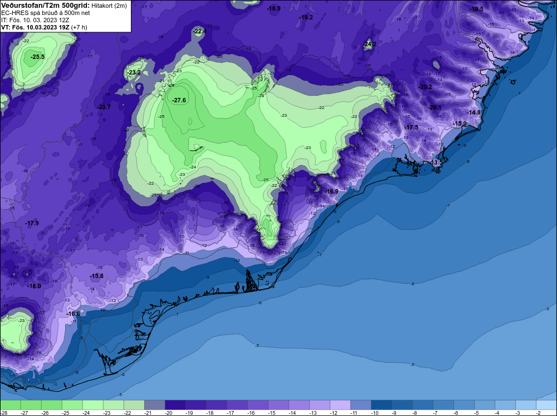Pick the light blue legend swatch labeled -2

click(x=546, y=405)
